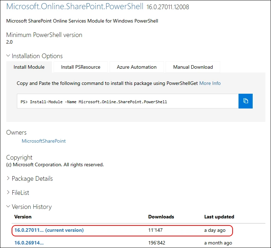Click the Last updated column header

(219, 217)
